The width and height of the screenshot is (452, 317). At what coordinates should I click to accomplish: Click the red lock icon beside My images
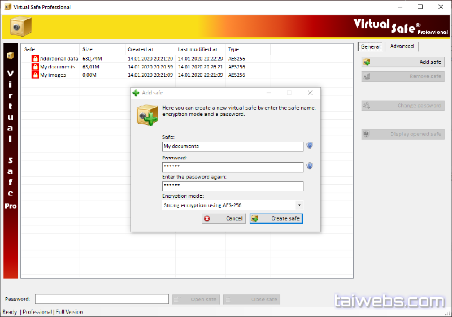[x=35, y=75]
